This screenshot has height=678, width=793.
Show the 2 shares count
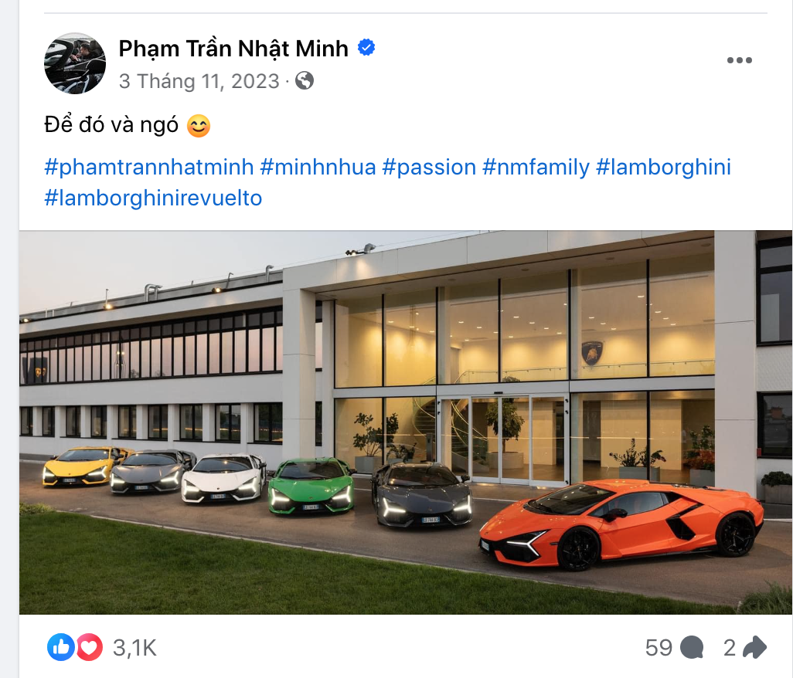point(730,648)
